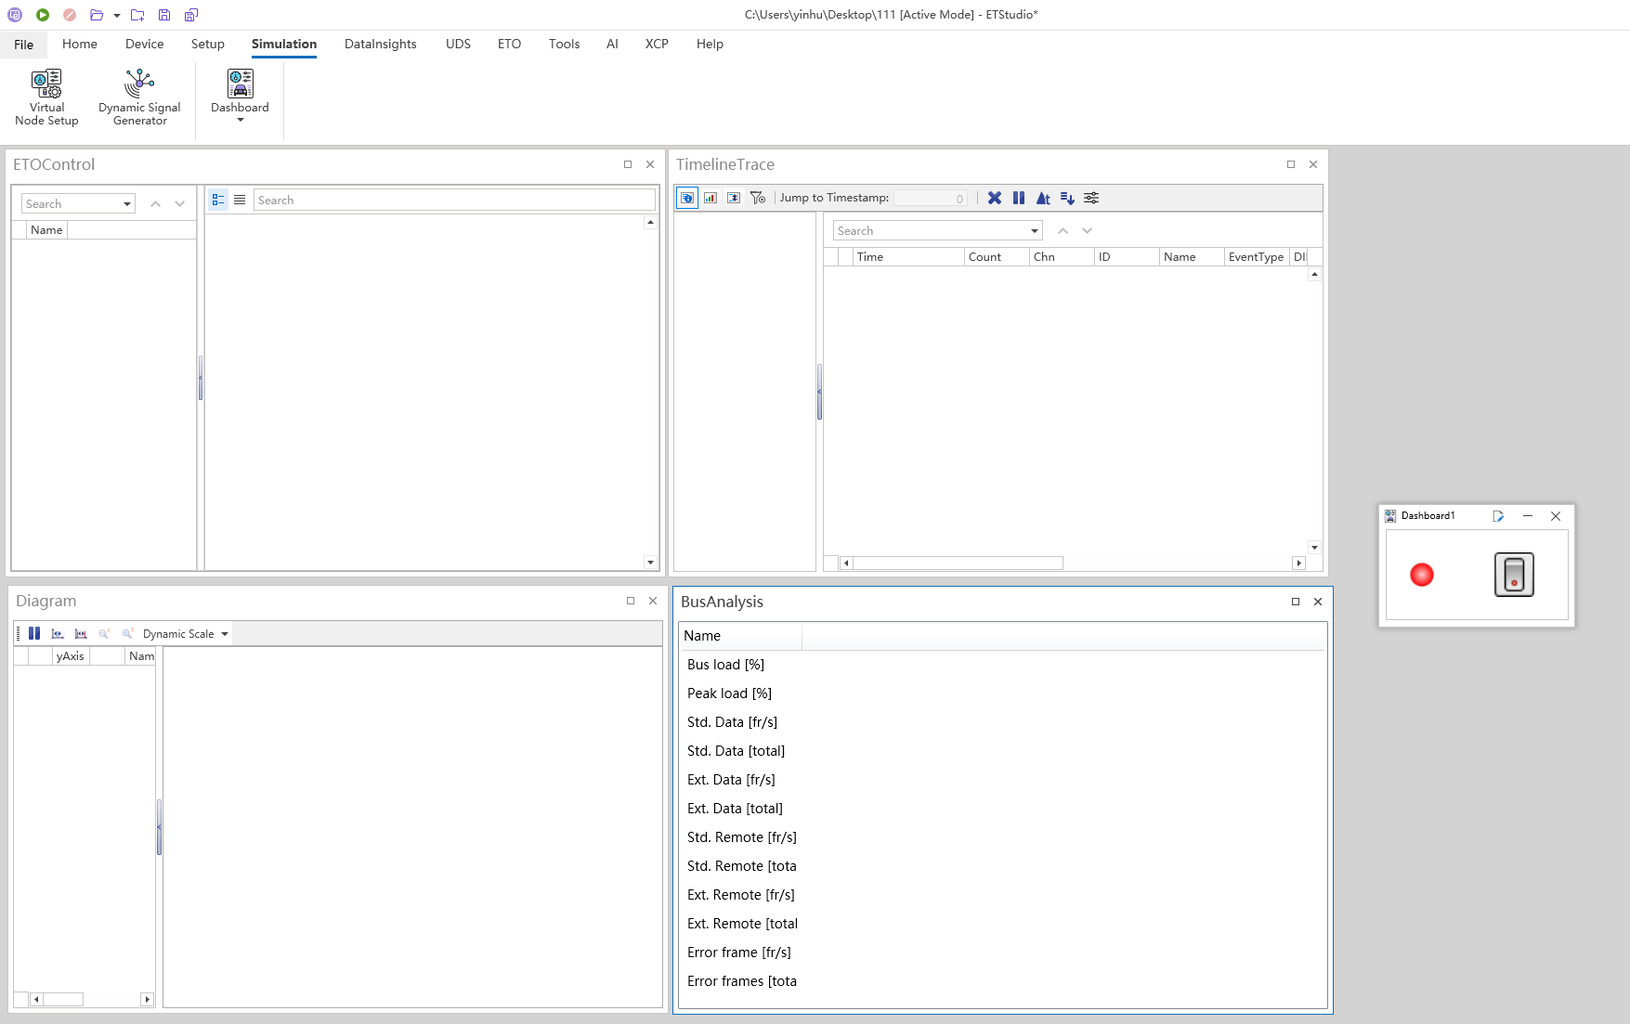1630x1024 pixels.
Task: Toggle the rocker switch on Dashboard1
Action: pyautogui.click(x=1514, y=575)
